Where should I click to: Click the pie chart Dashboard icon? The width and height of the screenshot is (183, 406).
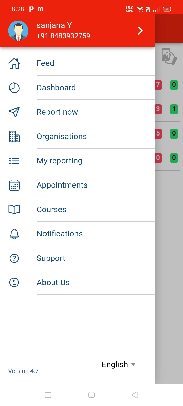(14, 88)
